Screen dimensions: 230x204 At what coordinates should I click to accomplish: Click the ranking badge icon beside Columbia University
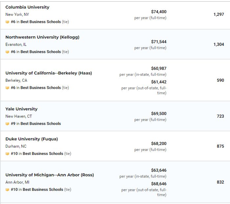7,22
